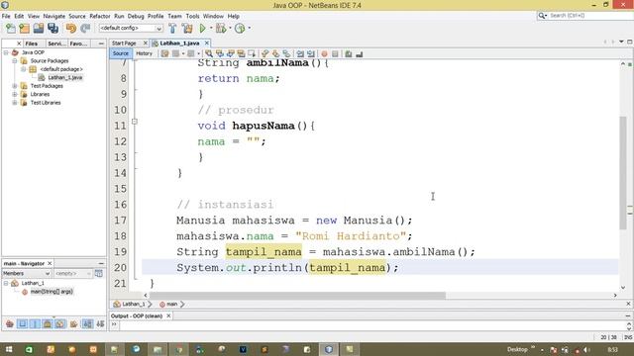Collapse the Java OOP project node

(x=6, y=52)
